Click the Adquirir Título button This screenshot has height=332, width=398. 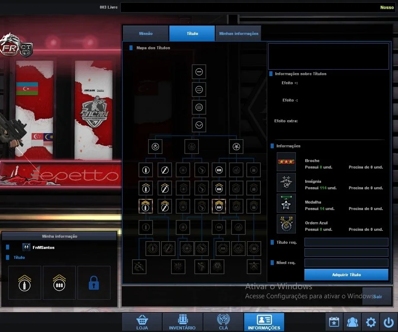pos(346,275)
